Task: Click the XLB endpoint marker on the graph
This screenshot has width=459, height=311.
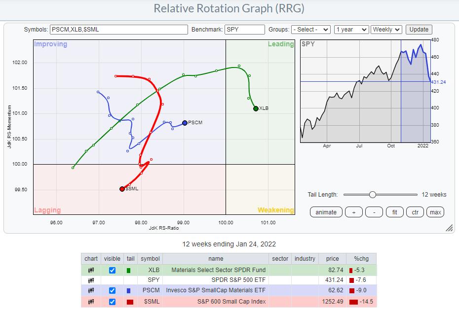Action: click(x=256, y=108)
